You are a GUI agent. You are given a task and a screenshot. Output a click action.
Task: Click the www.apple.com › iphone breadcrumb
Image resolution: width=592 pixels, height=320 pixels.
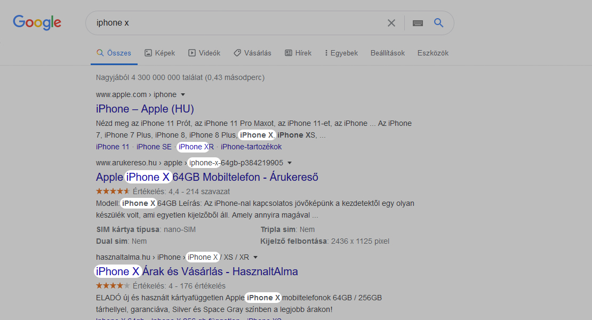coord(136,95)
